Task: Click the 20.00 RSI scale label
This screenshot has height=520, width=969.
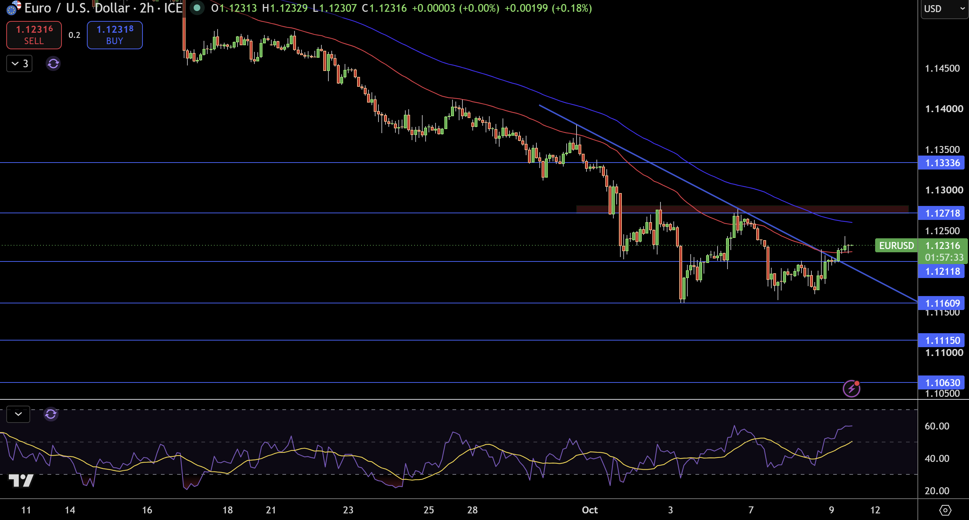Action: pyautogui.click(x=937, y=491)
